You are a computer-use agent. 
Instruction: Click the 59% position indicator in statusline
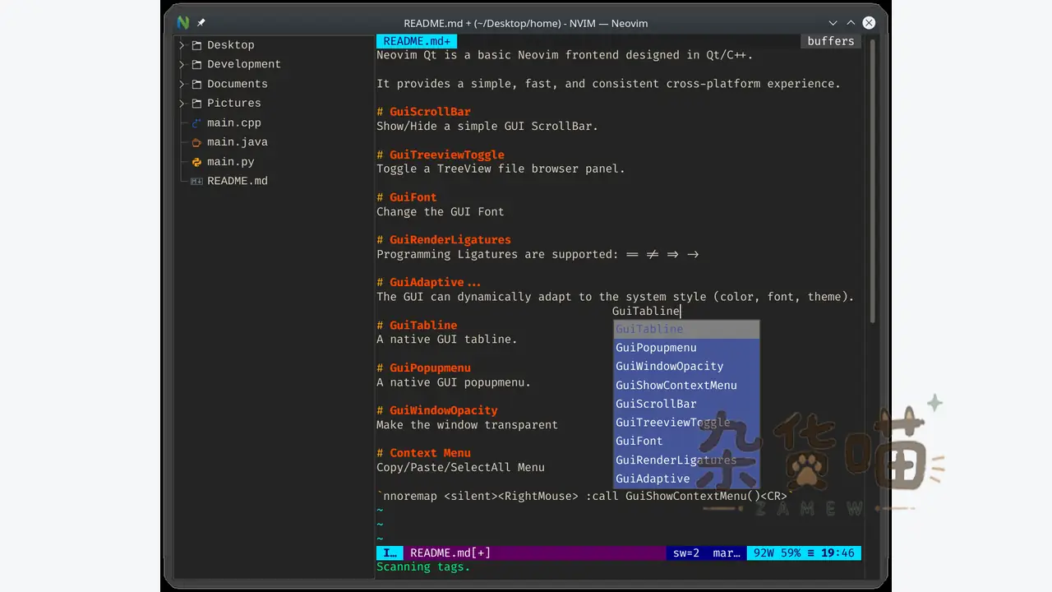pos(791,553)
